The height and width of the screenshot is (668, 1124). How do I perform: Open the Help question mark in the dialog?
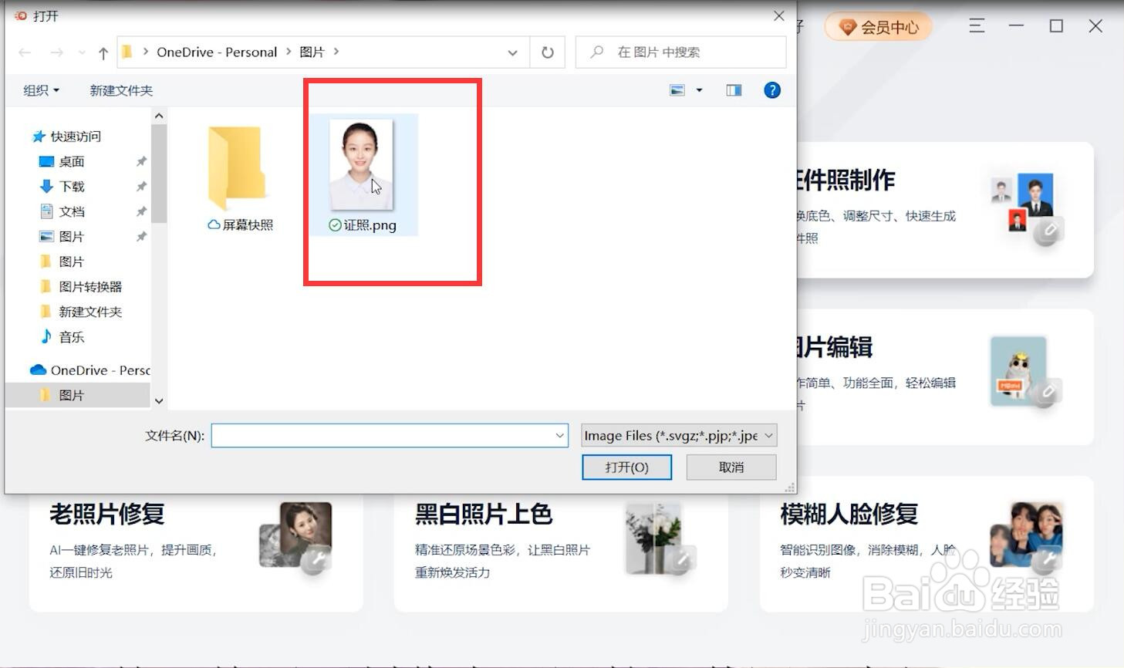(x=771, y=89)
